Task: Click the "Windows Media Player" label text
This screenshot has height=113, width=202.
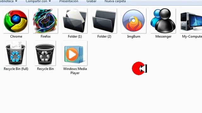Action: tap(75, 71)
